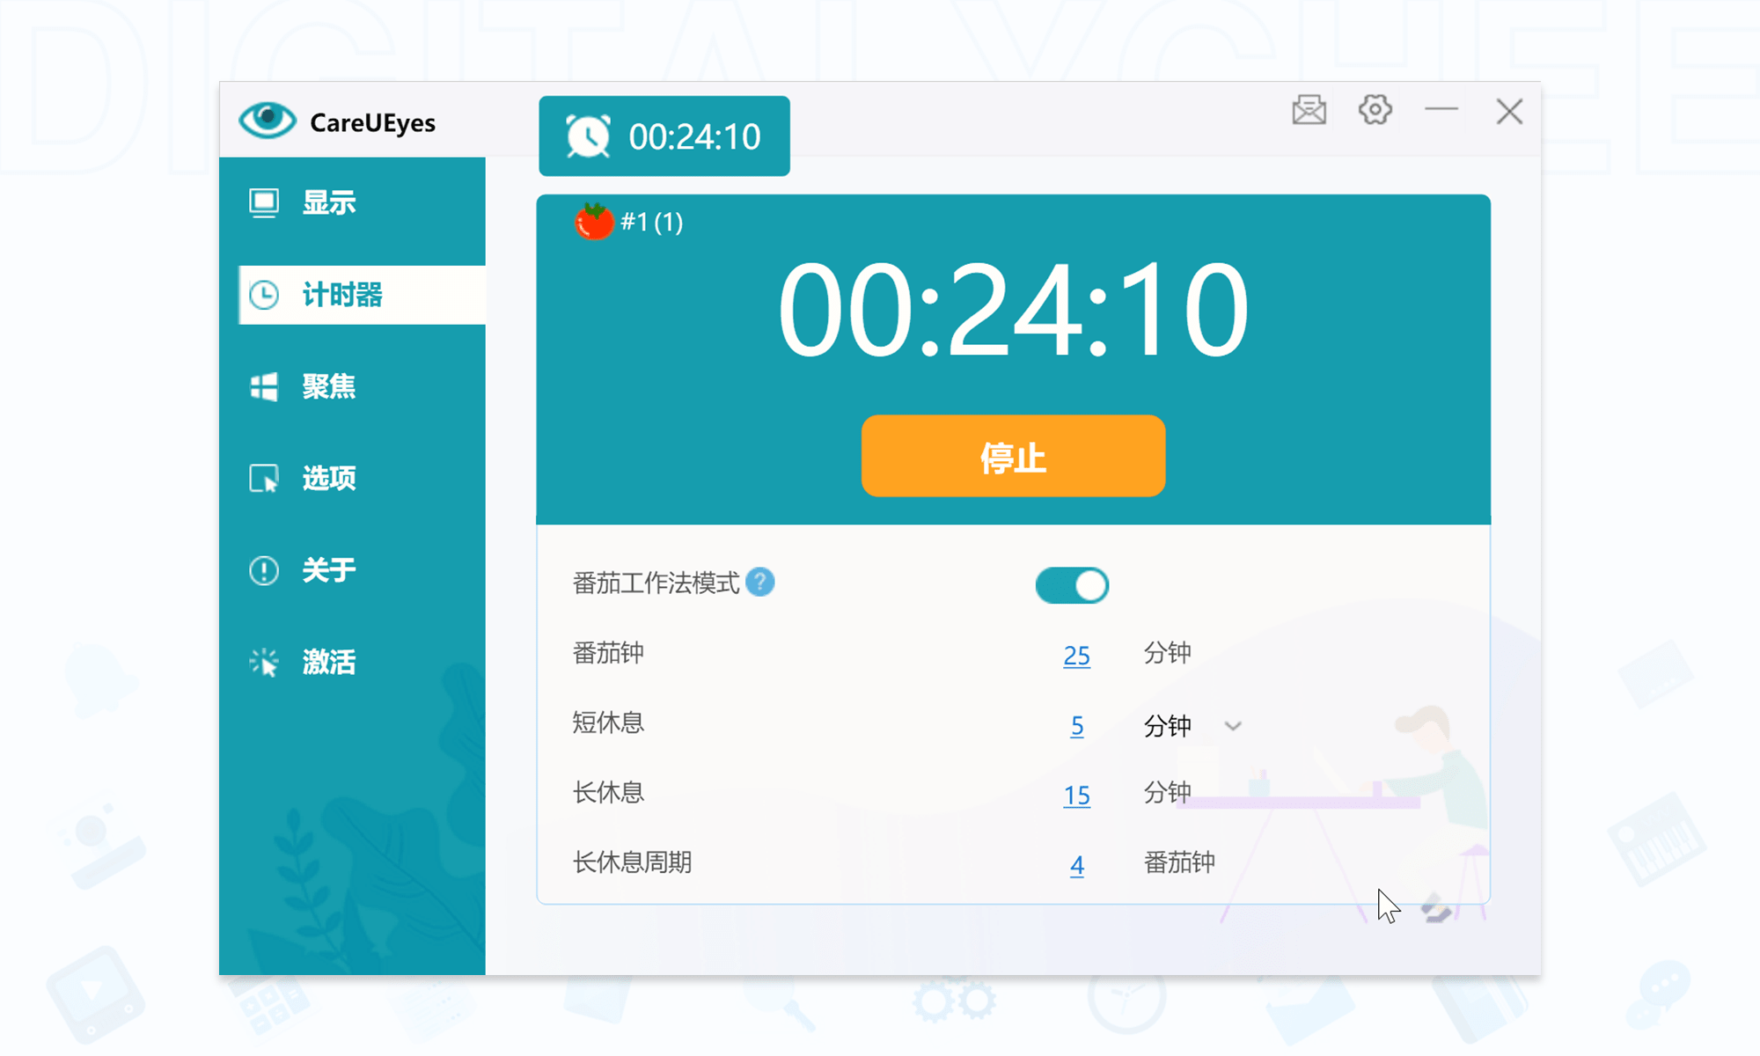Open the mail feedback icon
The height and width of the screenshot is (1056, 1760).
1309,111
